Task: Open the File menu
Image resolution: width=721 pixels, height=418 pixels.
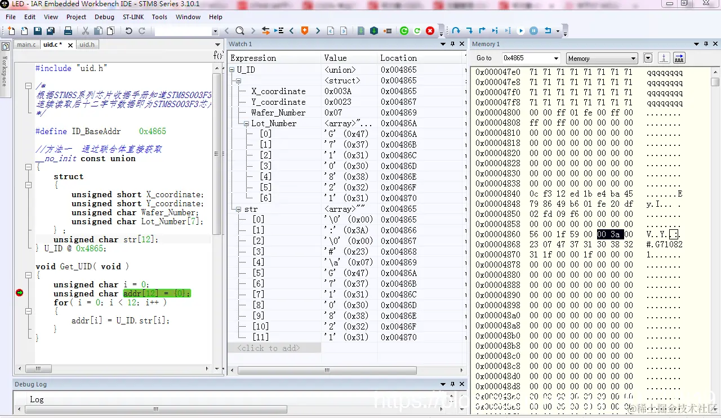Action: pyautogui.click(x=11, y=17)
